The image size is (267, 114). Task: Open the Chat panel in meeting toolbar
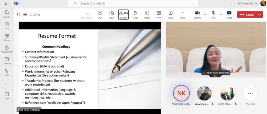point(100,14)
